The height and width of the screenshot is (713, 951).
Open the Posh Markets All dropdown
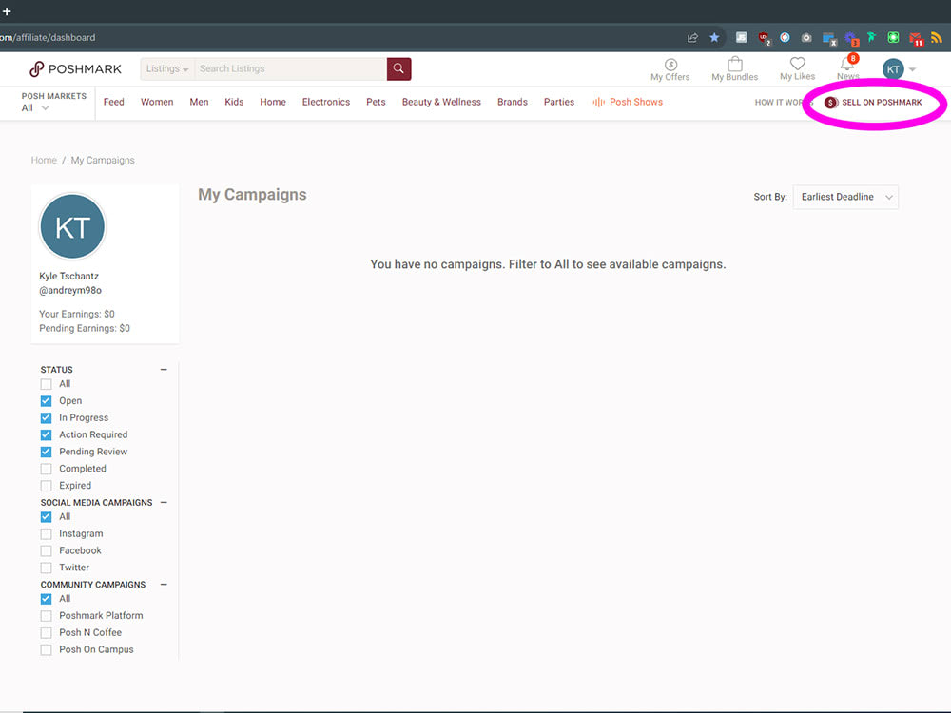(35, 108)
